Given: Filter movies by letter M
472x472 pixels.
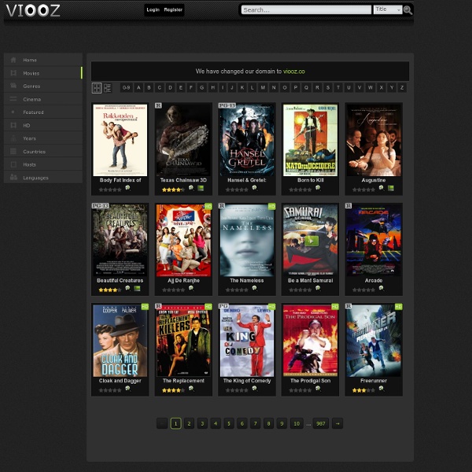Looking at the screenshot, I should coord(263,88).
